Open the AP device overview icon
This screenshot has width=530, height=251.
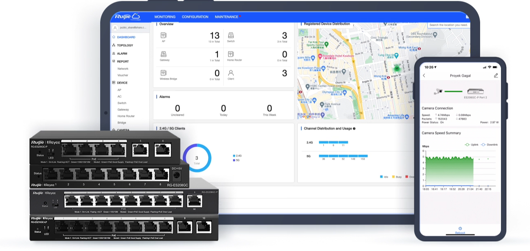coord(164,36)
